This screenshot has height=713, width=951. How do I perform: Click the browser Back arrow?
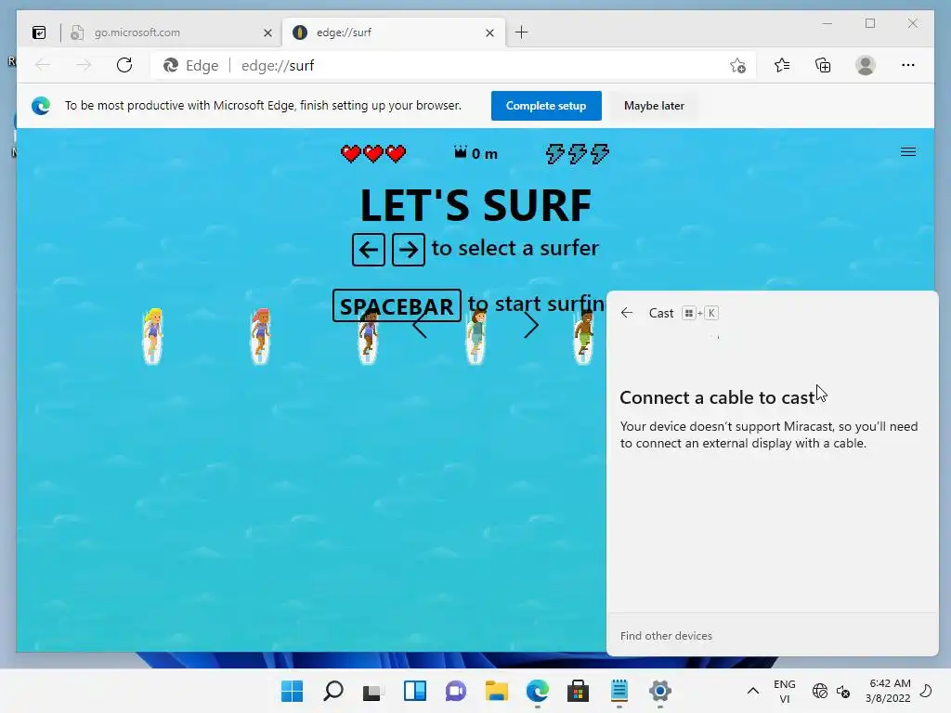coord(43,65)
